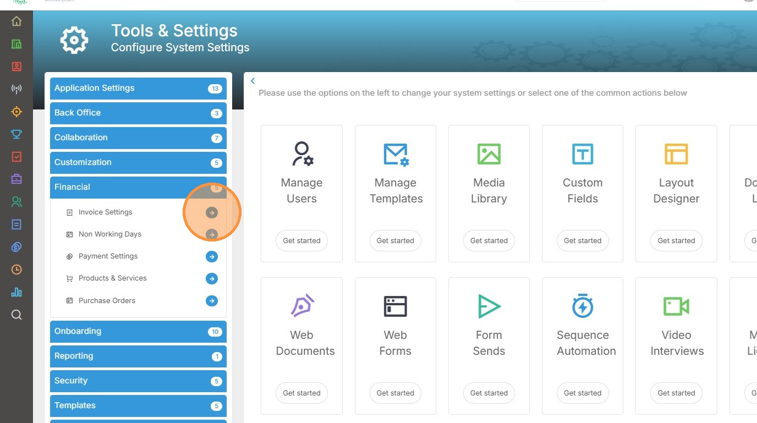
Task: Click the Form Sends paper-plane icon
Action: click(489, 306)
